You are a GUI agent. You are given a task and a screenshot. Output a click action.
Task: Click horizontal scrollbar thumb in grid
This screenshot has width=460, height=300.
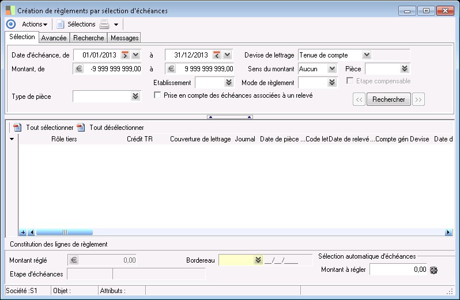point(65,232)
